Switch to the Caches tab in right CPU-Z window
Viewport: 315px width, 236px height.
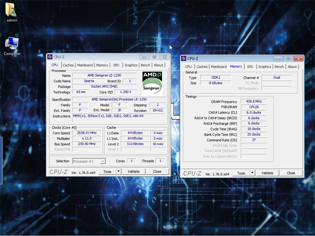tap(202, 67)
